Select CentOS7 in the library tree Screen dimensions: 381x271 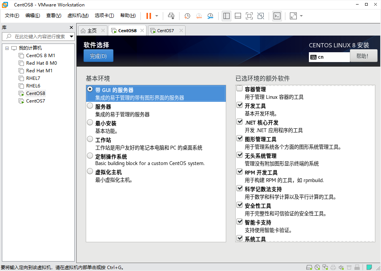click(x=35, y=101)
